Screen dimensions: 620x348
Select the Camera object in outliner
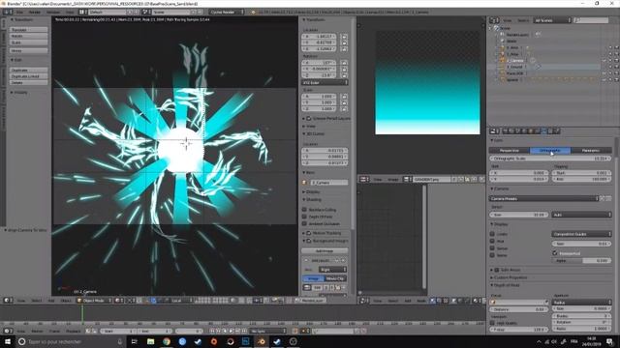point(515,60)
